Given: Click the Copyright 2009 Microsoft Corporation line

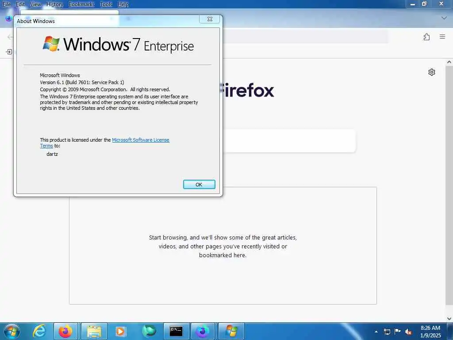Looking at the screenshot, I should pos(105,89).
